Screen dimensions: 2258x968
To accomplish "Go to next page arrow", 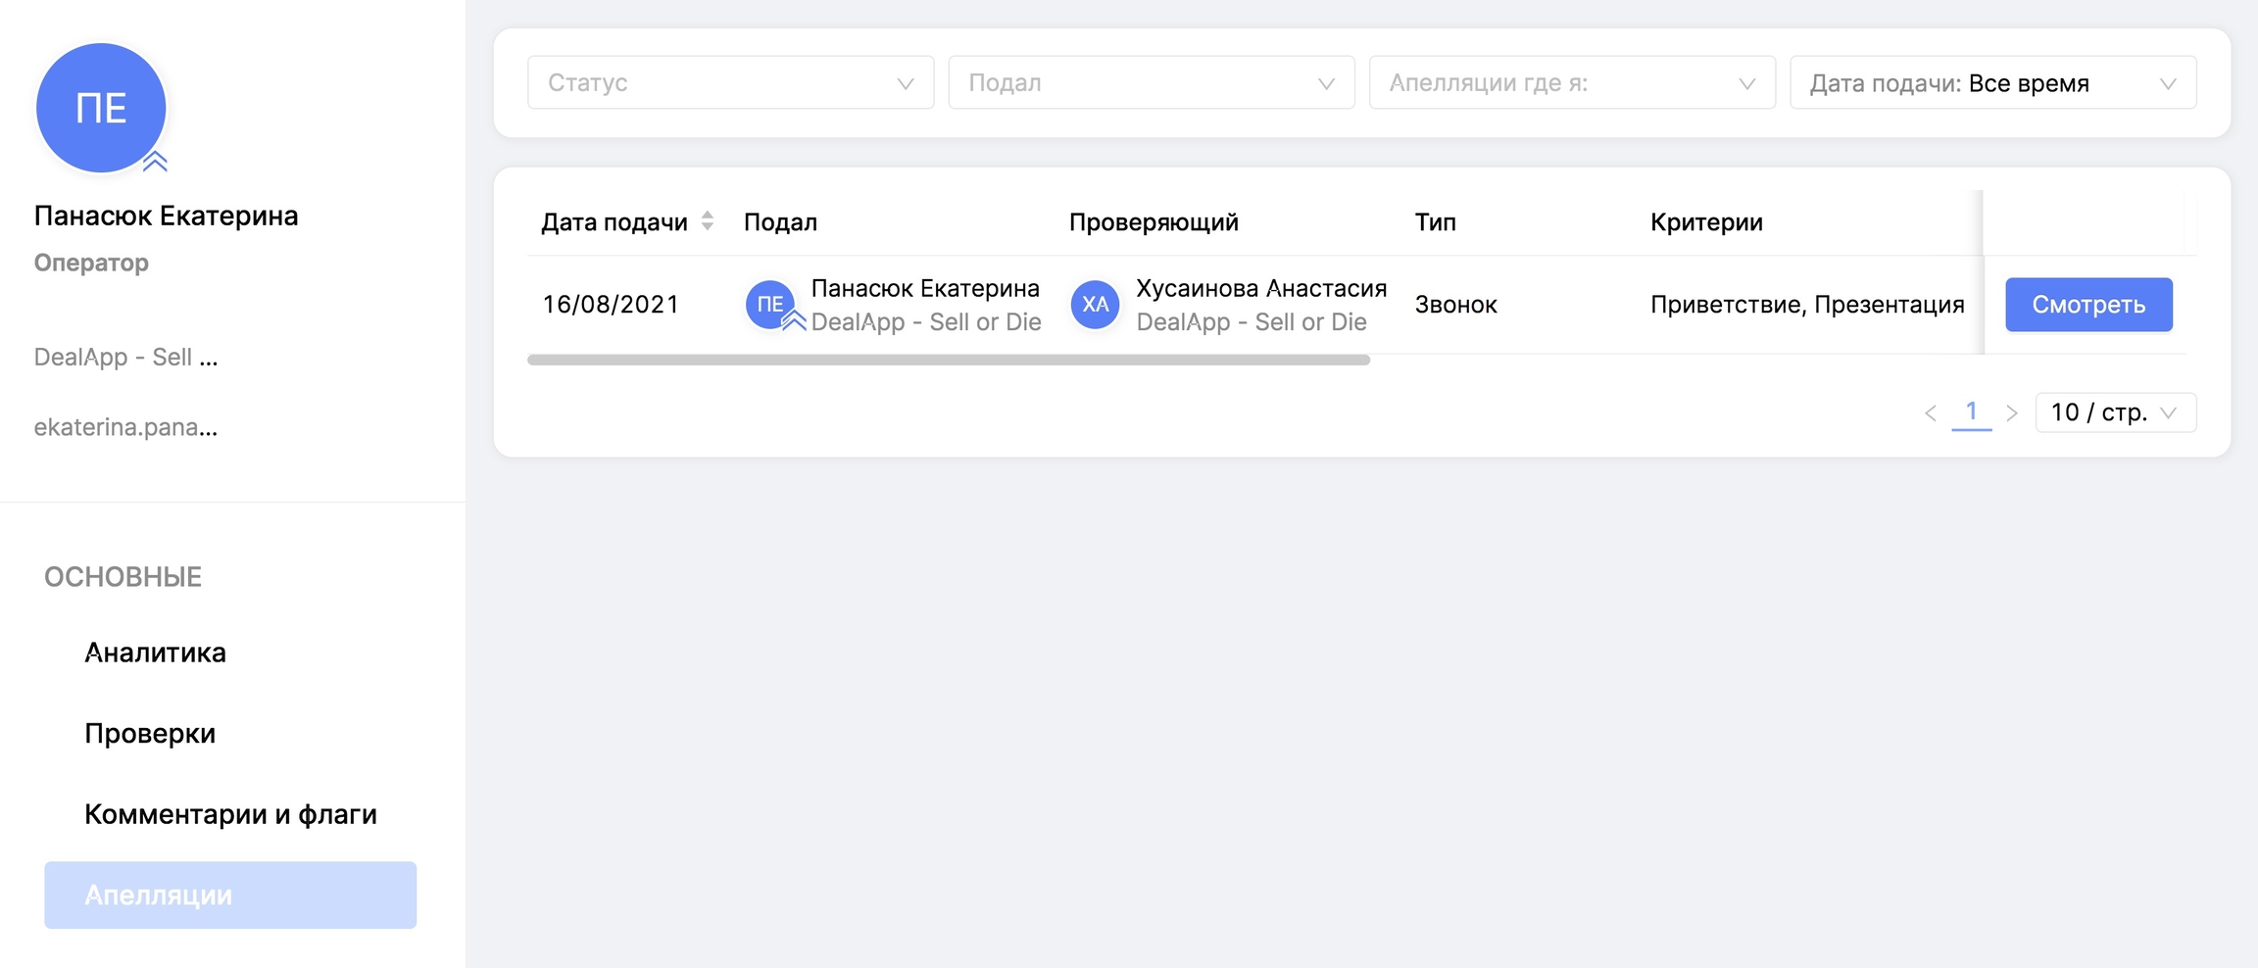I will click(2012, 413).
